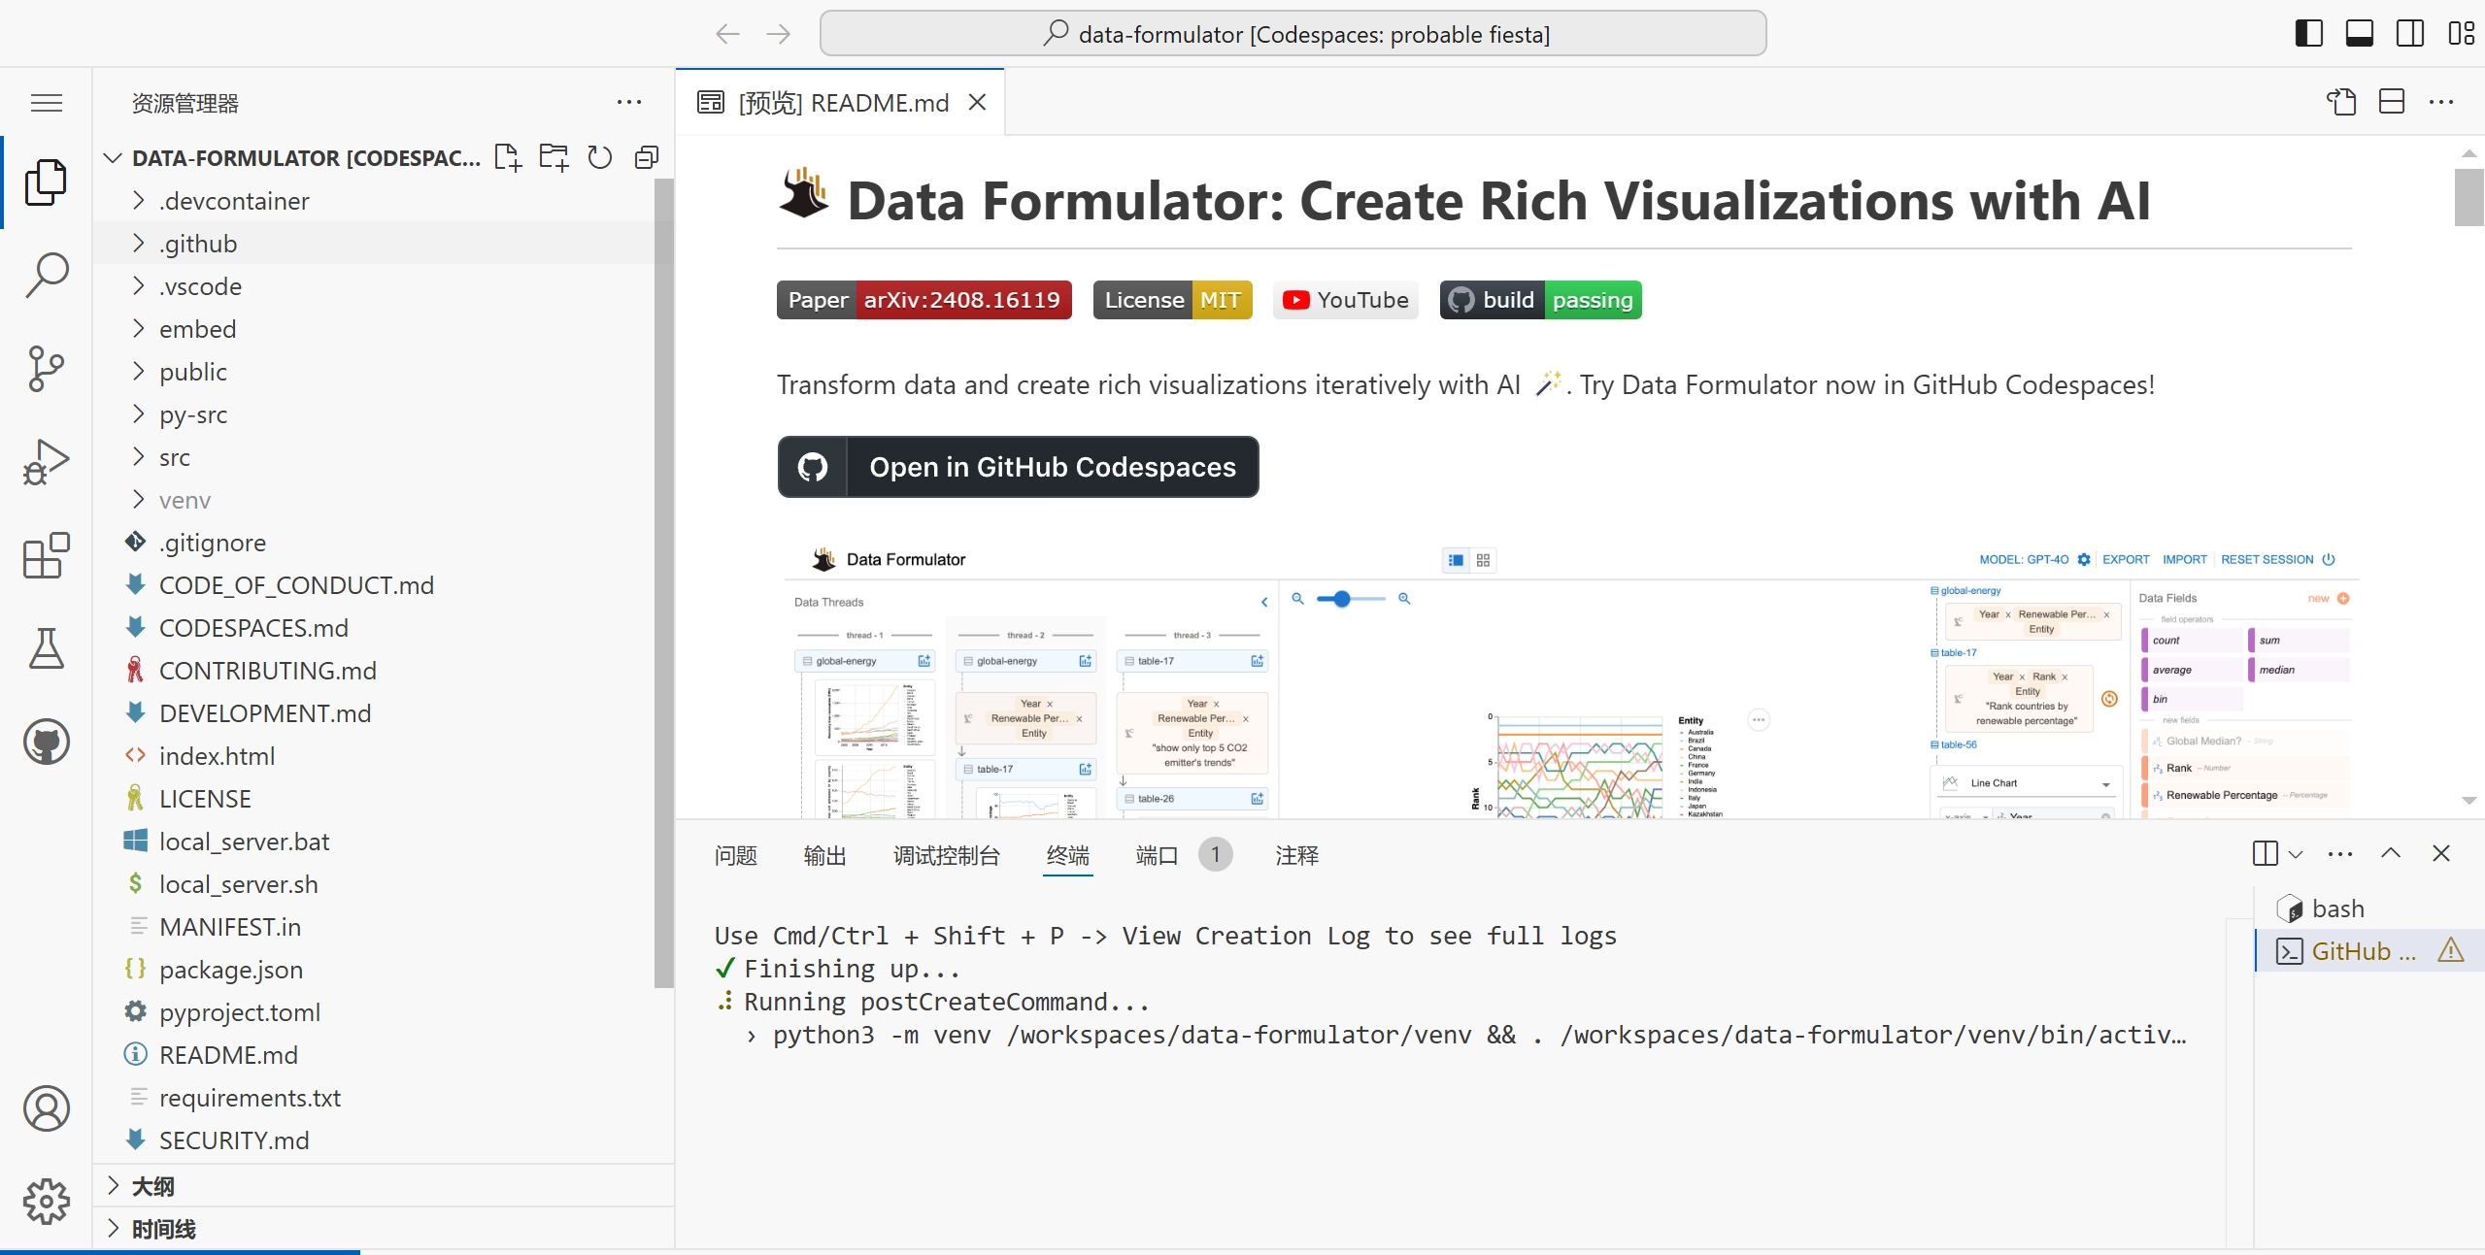Screen dimensions: 2485x1255
Task: Expand the py-src folder
Action: [x=384, y=414]
